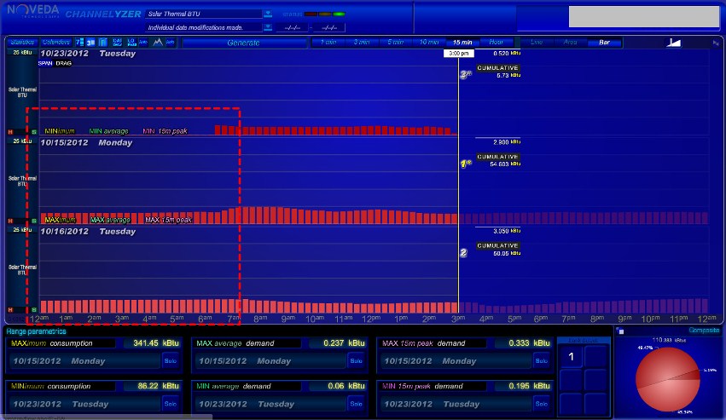This screenshot has height=420, width=726.
Task: Switch chart type to Bar
Action: [604, 42]
